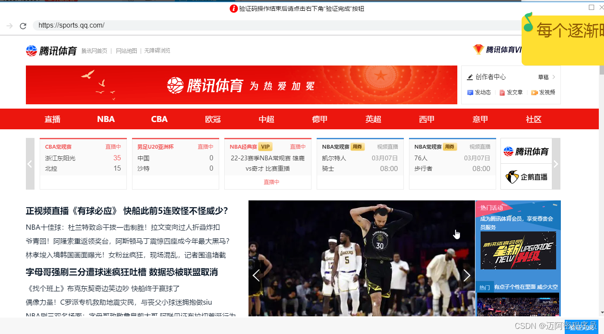Click the red info icon in the notice bar

click(234, 9)
